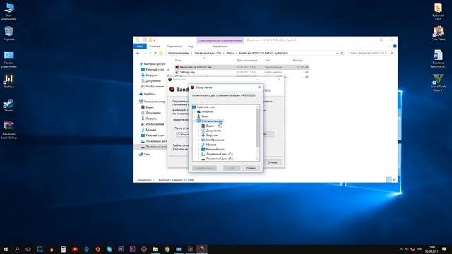This screenshot has height=254, width=452.
Task: Select Рабочий стол root in browse dialog
Action: coord(206,107)
